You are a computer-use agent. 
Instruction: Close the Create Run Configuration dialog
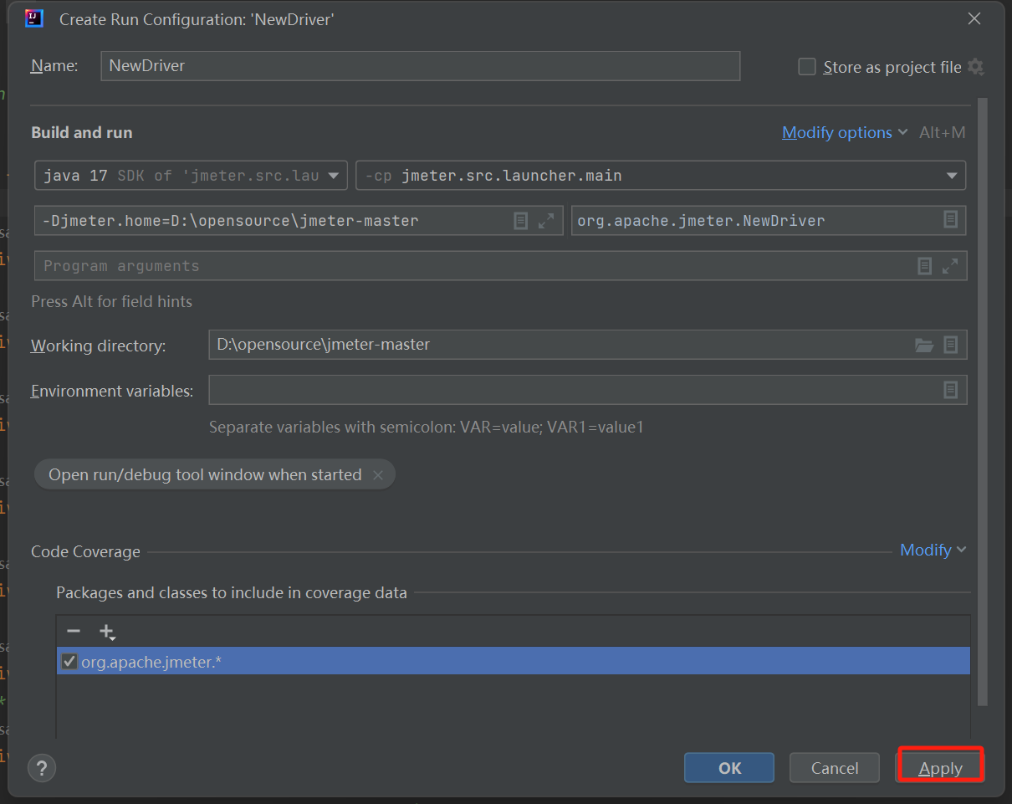click(974, 18)
